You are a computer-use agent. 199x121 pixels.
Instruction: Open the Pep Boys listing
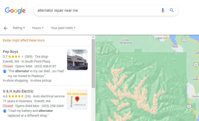[10, 52]
